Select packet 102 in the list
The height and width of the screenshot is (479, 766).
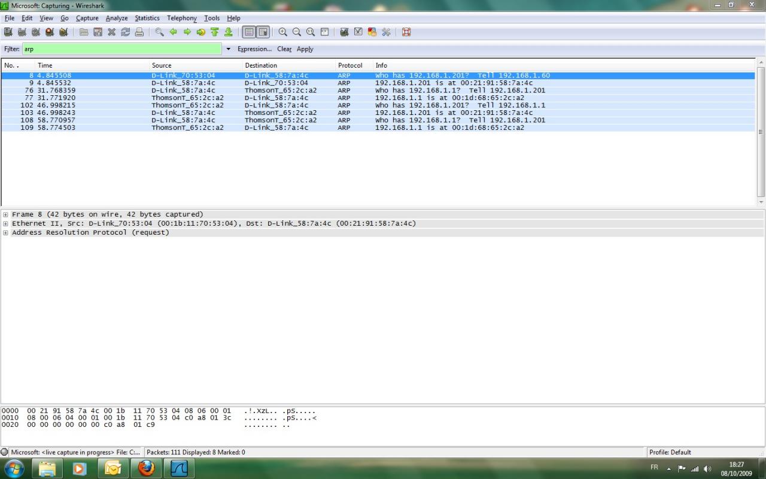click(x=378, y=105)
